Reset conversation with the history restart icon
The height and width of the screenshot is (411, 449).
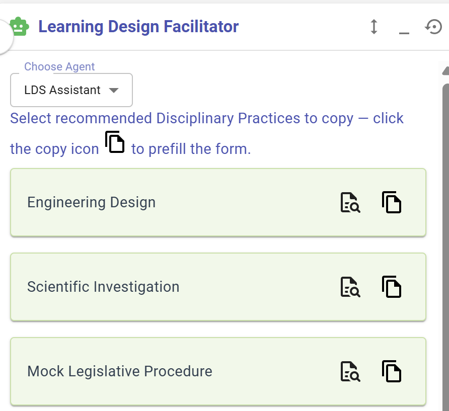(x=433, y=27)
